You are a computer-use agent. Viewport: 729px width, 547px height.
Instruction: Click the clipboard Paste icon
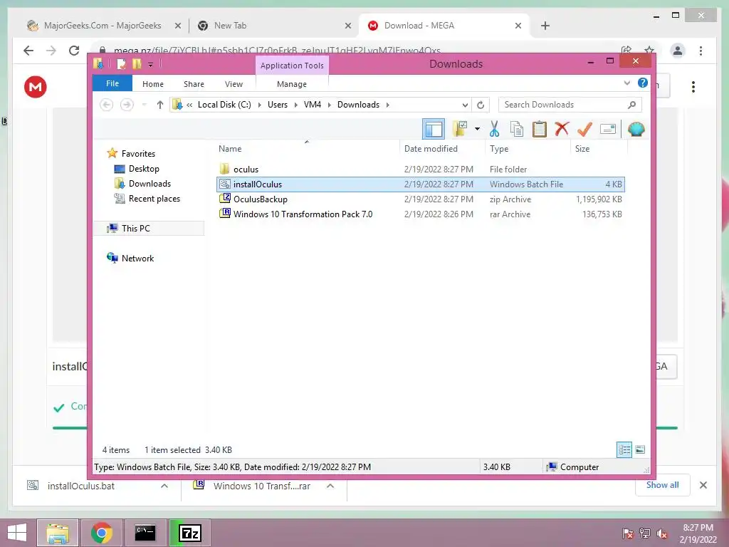point(540,129)
